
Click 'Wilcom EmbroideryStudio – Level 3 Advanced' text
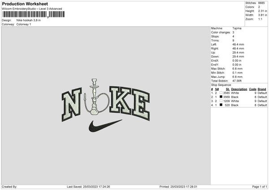pyautogui.click(x=32, y=9)
